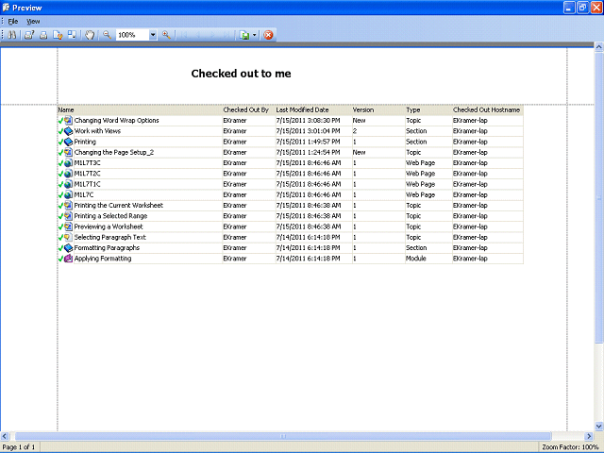Select the 'Work with Views' row name

pyautogui.click(x=97, y=131)
